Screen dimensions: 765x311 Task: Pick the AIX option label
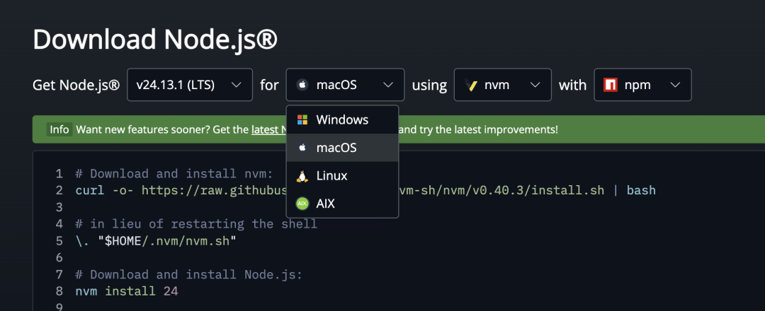tap(325, 204)
